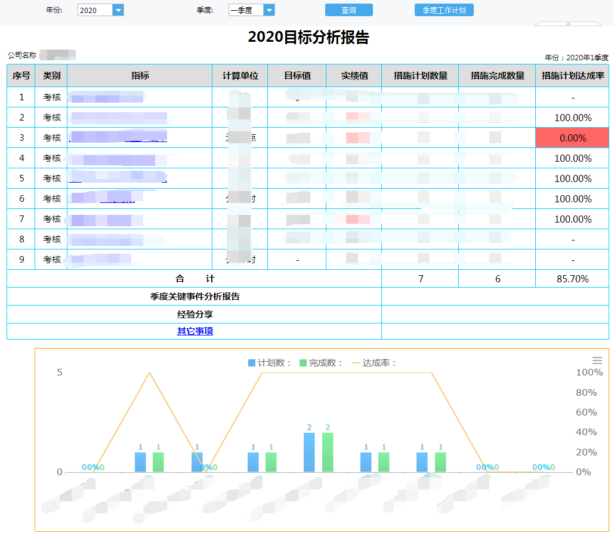
Task: Toggle the 达成率 legend item
Action: pos(374,363)
